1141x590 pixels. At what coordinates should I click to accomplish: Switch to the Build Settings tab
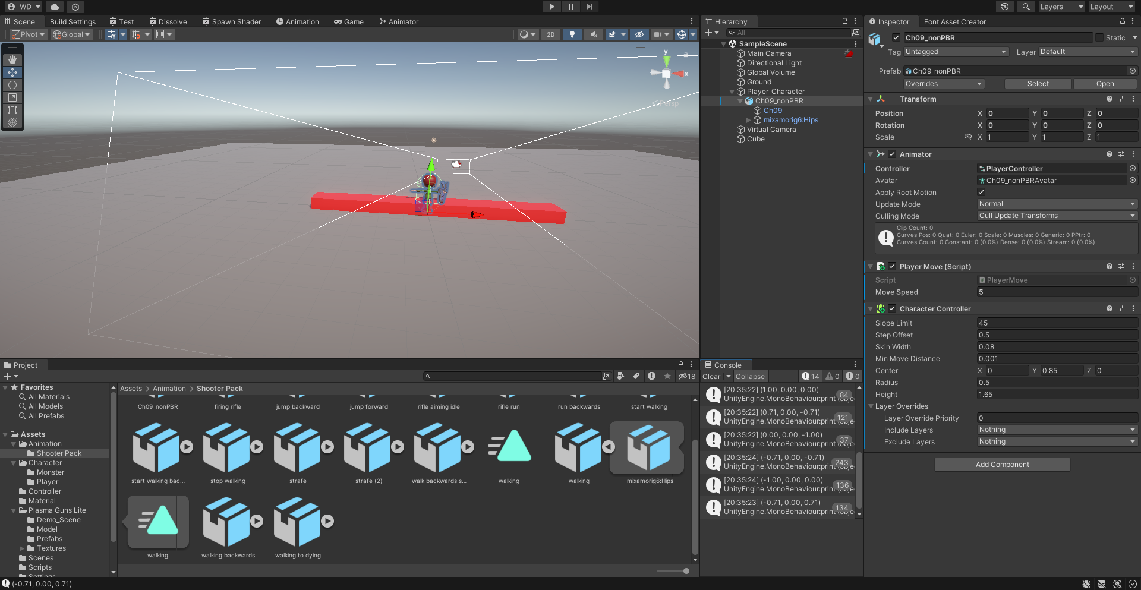point(73,21)
